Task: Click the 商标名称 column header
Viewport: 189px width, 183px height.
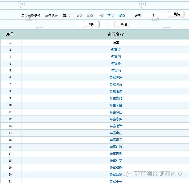Action: pyautogui.click(x=116, y=34)
